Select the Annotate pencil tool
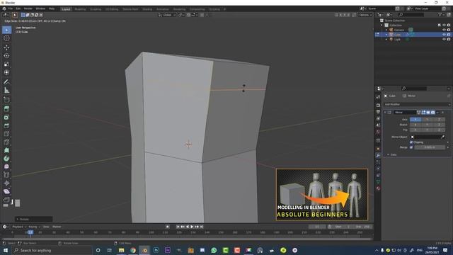Image resolution: width=453 pixels, height=255 pixels. [x=6, y=82]
